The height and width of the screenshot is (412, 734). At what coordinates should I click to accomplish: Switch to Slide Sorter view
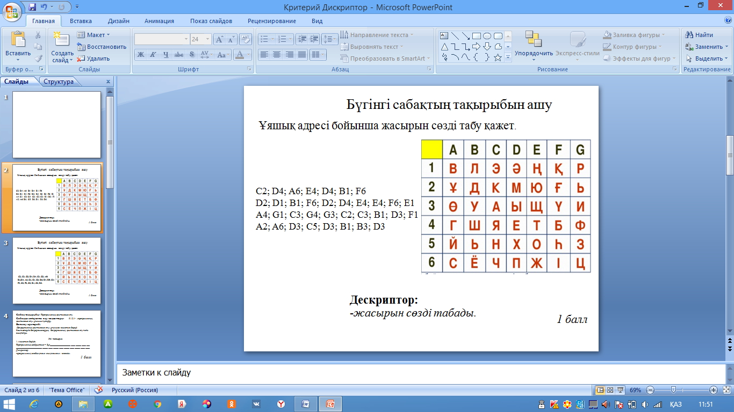(610, 390)
